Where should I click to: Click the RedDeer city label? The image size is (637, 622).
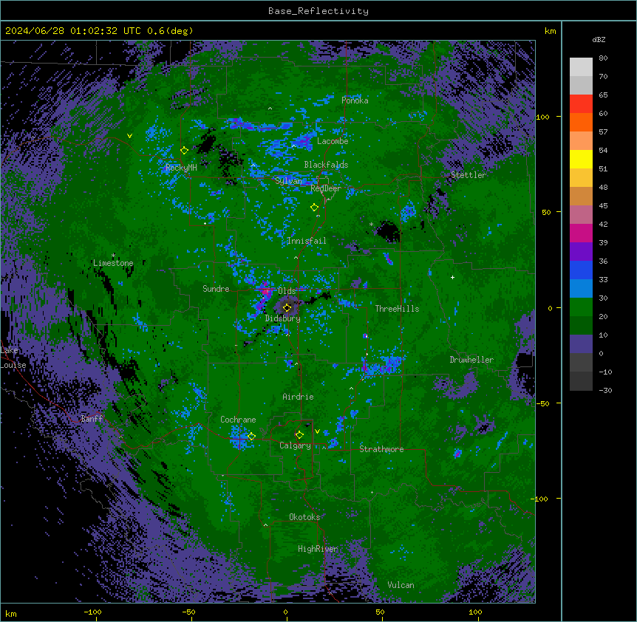pos(326,188)
